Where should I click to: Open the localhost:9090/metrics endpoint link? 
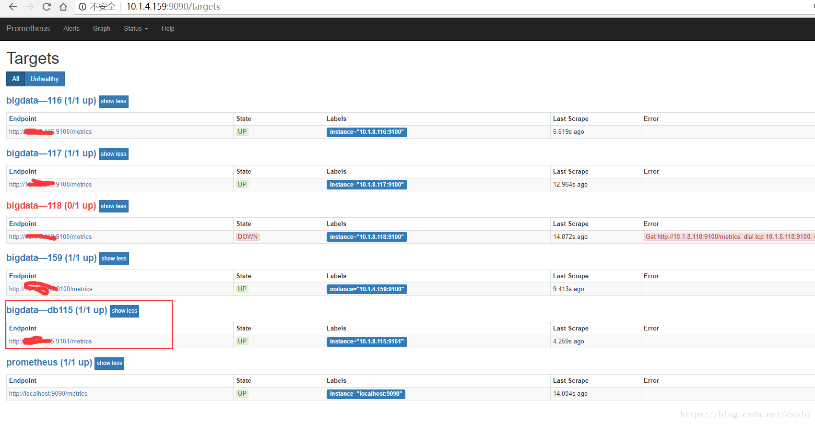48,394
